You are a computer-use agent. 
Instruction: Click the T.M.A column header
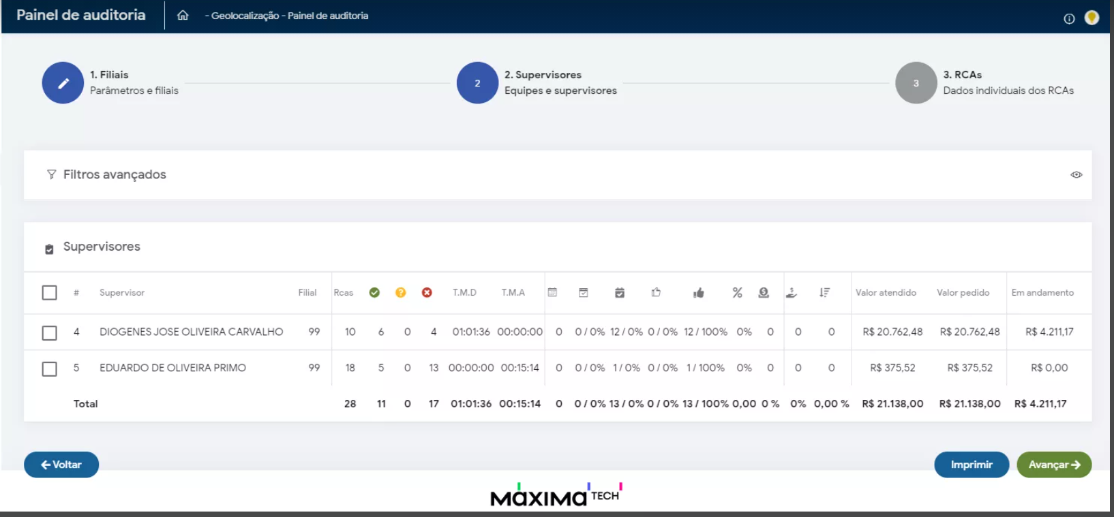[513, 292]
